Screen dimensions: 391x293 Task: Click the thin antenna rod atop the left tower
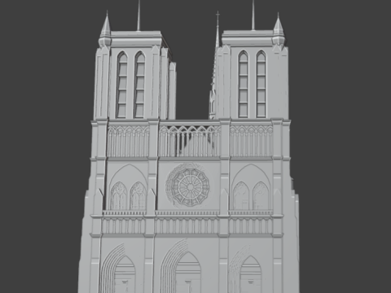pos(138,15)
